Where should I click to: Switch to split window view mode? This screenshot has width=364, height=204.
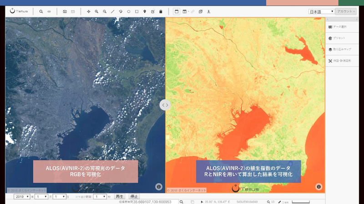point(185,12)
